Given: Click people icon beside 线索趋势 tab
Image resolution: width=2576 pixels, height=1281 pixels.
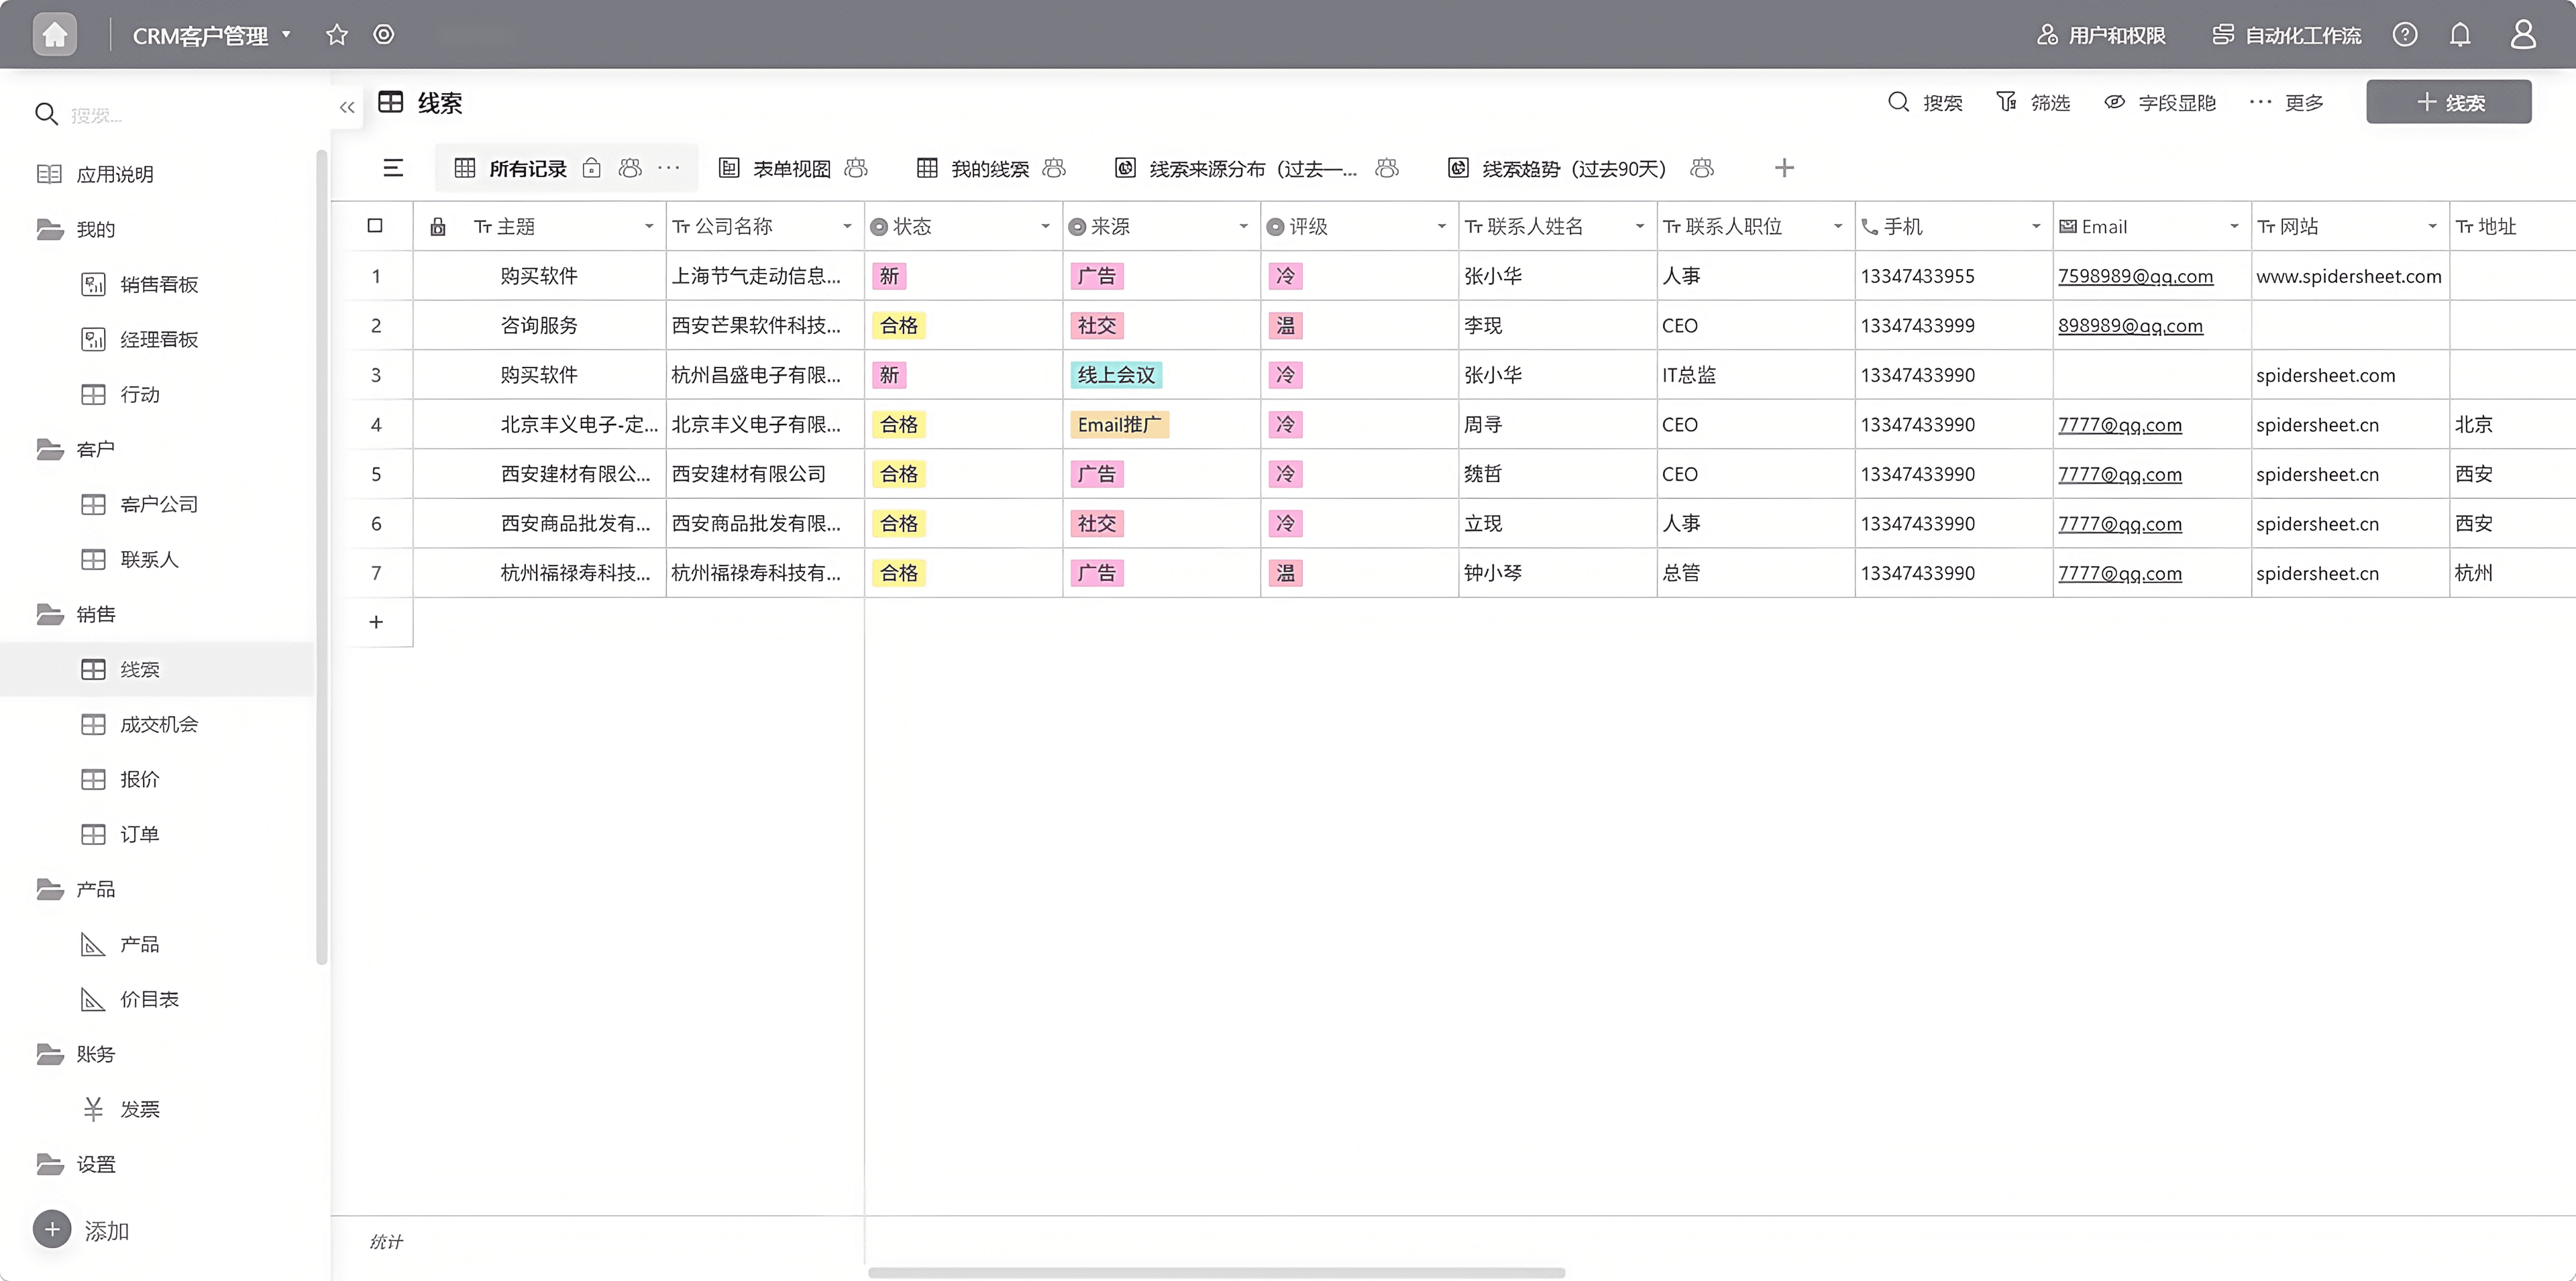Looking at the screenshot, I should (x=1702, y=168).
